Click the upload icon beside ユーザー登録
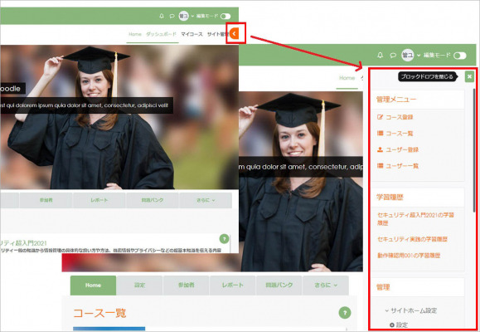This screenshot has height=332, width=480. coord(380,149)
